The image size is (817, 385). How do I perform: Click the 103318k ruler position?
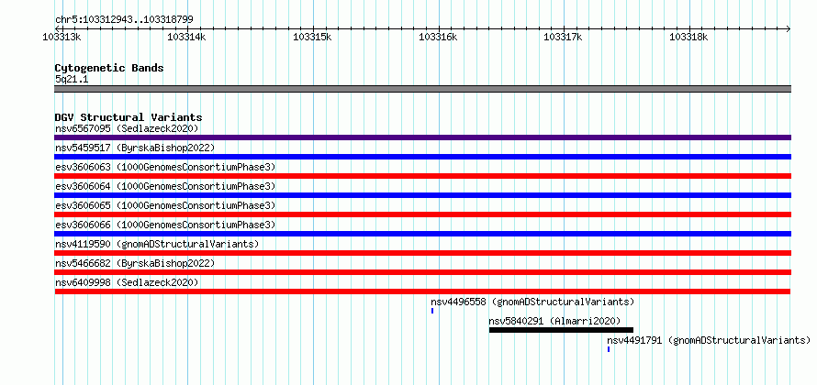tap(688, 37)
